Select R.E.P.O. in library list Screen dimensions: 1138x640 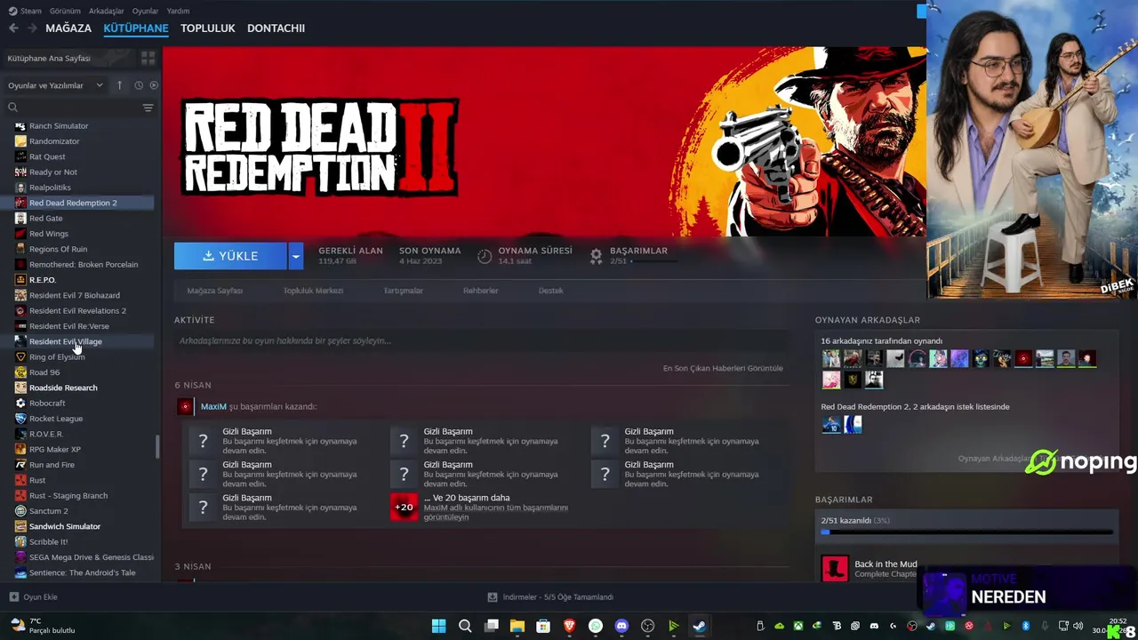coord(43,280)
